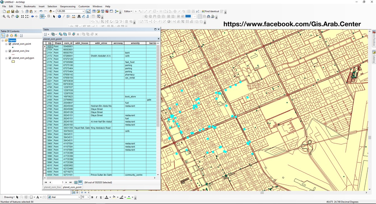Click the blue color box in toolbar
376x204 pixels.
188,16
